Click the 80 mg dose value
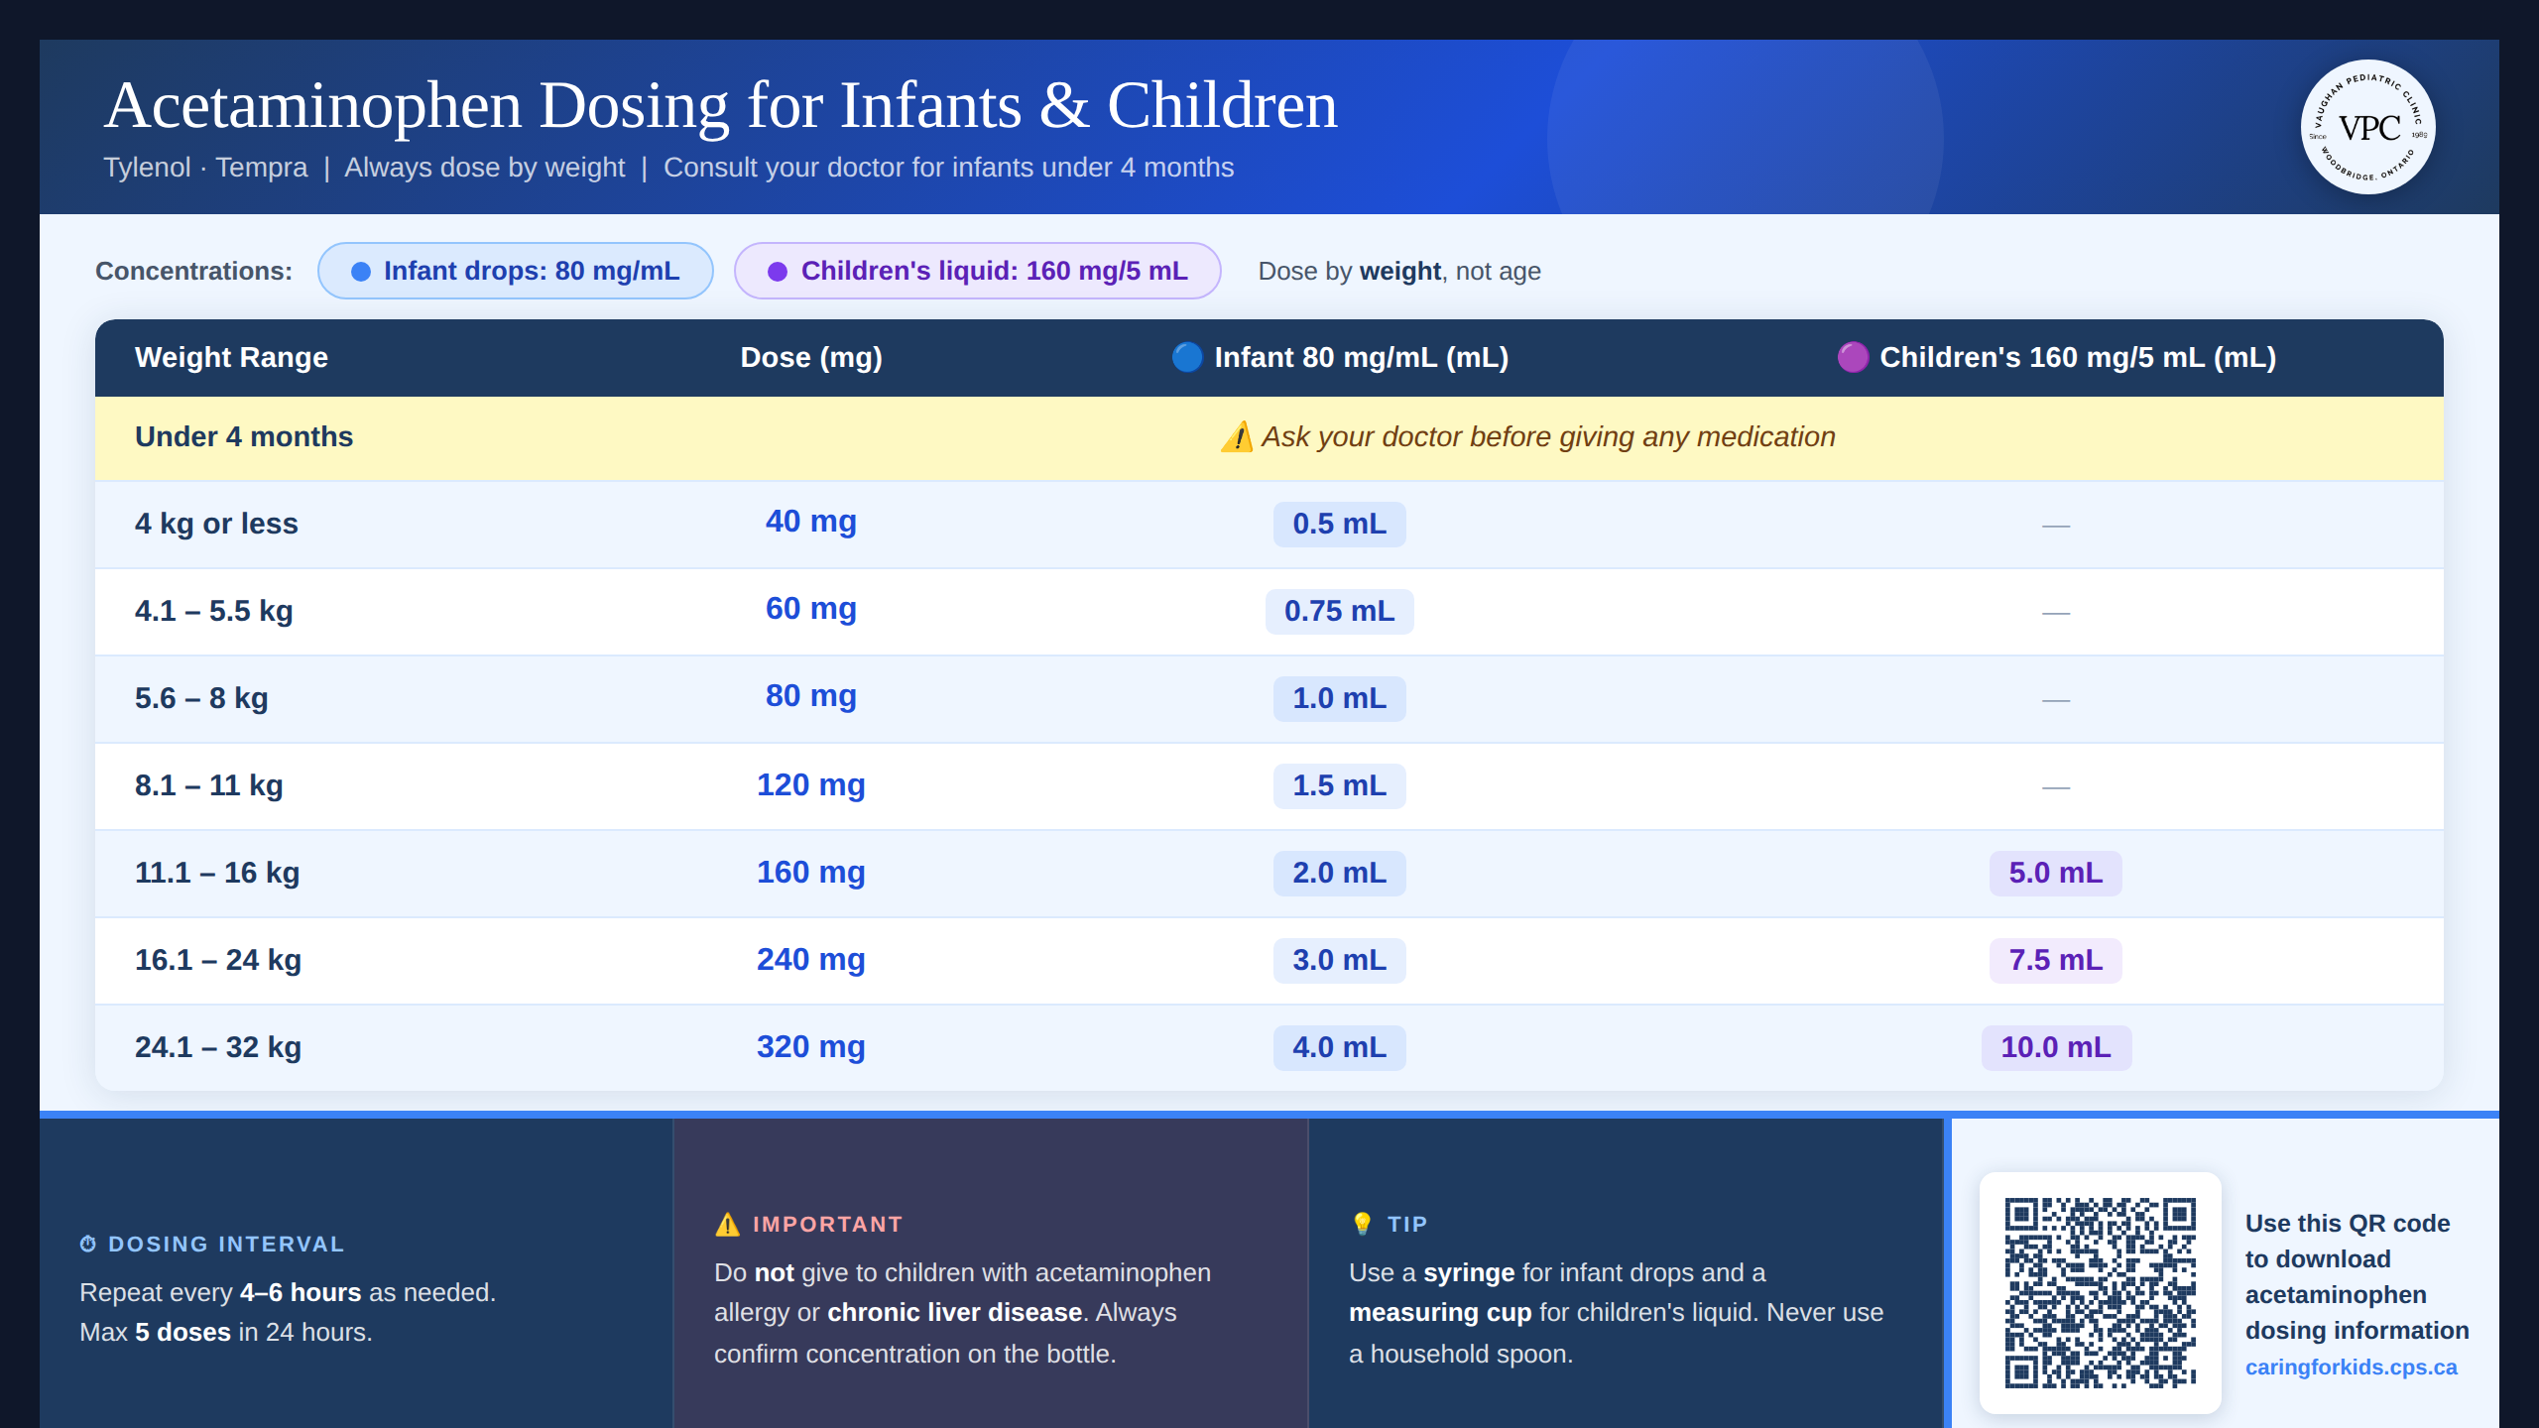This screenshot has width=2539, height=1428. click(811, 696)
